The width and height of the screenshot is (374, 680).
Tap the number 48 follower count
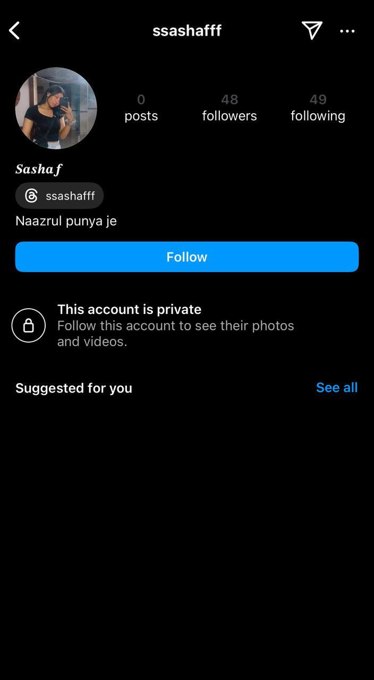point(229,99)
